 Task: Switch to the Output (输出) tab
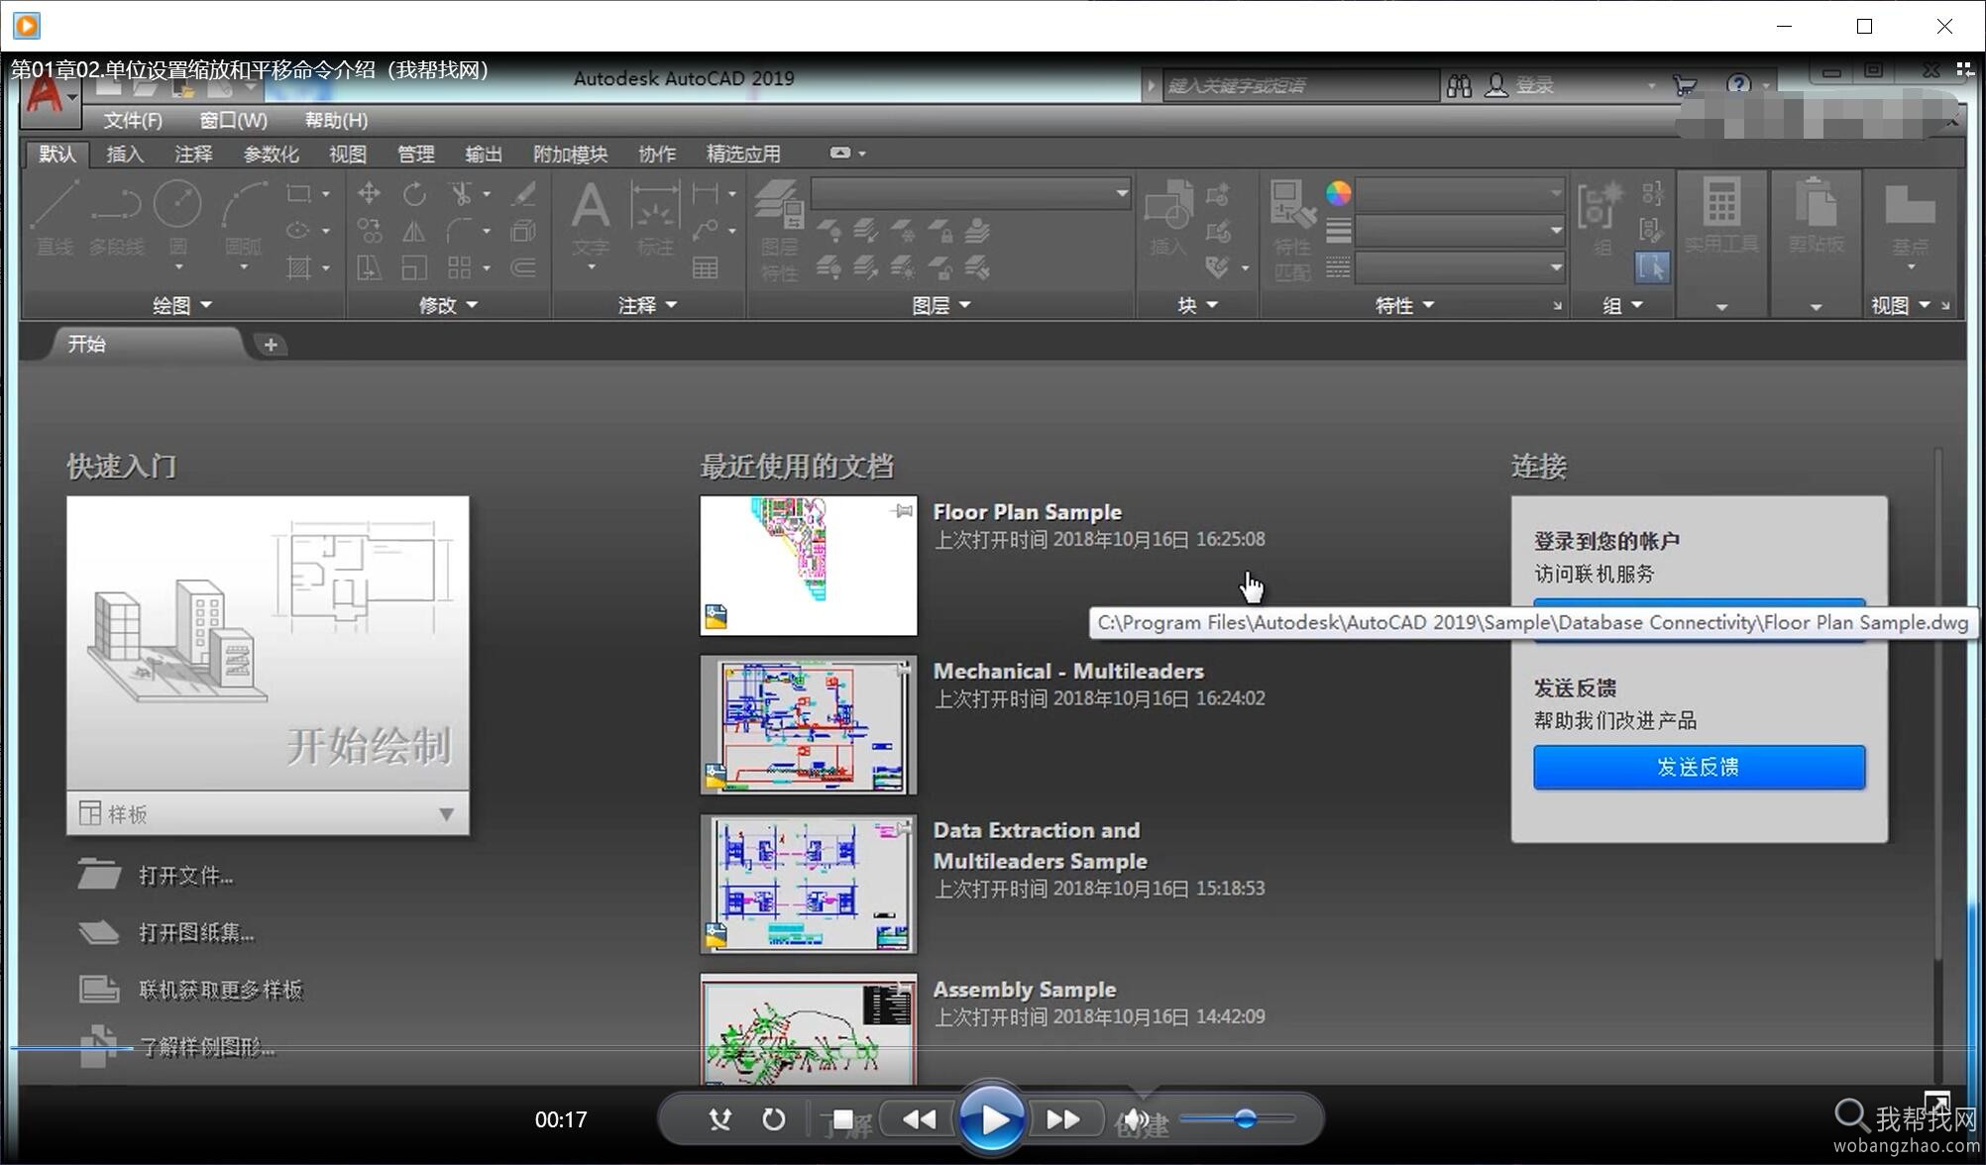pyautogui.click(x=484, y=154)
